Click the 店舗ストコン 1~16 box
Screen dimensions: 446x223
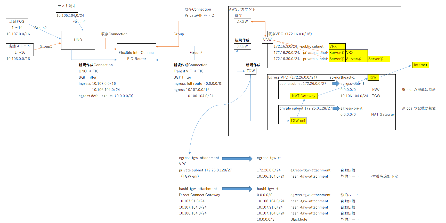click(20, 49)
